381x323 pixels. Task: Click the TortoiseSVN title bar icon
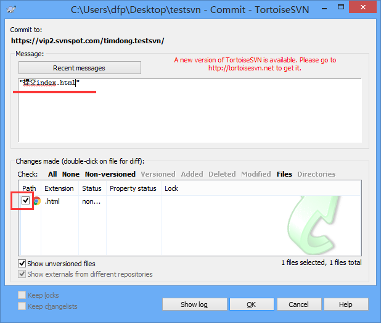(x=11, y=10)
